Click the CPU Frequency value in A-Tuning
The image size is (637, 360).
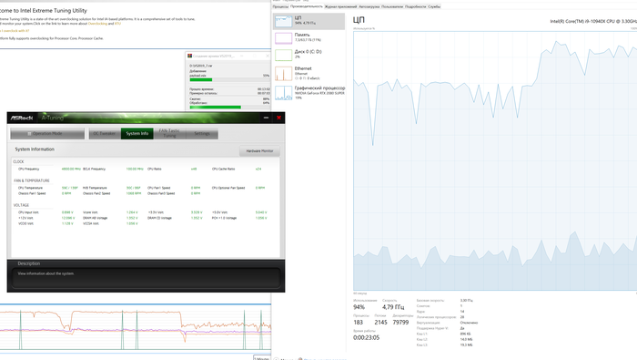click(71, 169)
